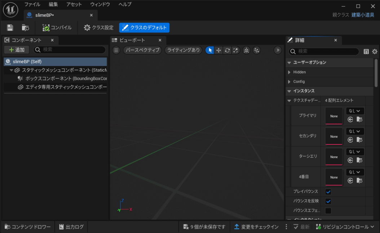380x233 pixels.
Task: Click the Browse in Content Browser icon
Action: [x=25, y=28]
